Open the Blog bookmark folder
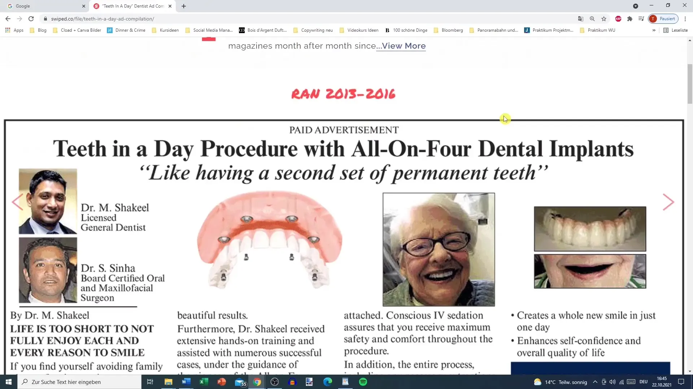The width and height of the screenshot is (693, 389). point(38,30)
